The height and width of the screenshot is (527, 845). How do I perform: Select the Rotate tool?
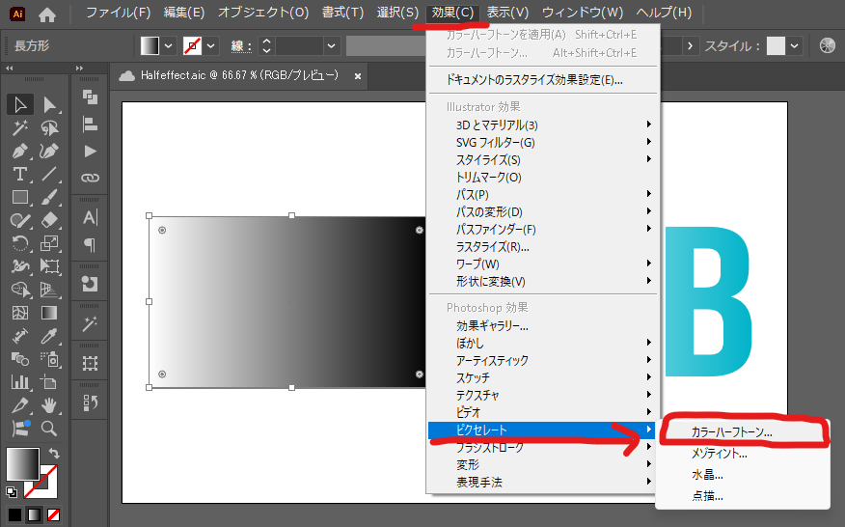click(x=20, y=243)
